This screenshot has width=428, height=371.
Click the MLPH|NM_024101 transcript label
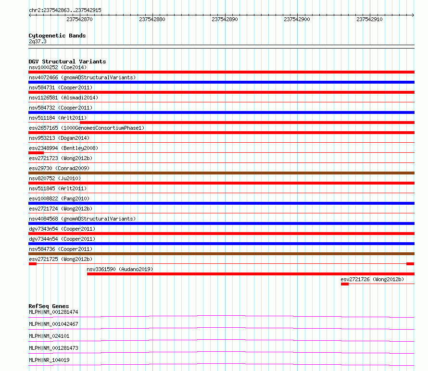click(x=49, y=336)
